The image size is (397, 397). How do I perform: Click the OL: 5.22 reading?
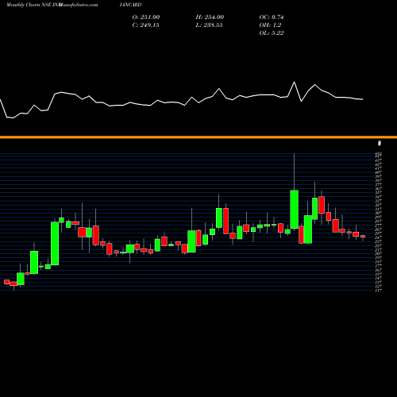(x=272, y=33)
